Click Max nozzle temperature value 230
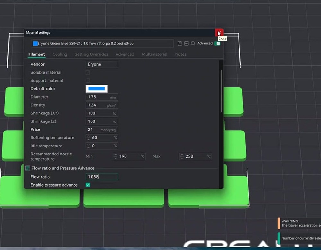The height and width of the screenshot is (250, 321). 189,156
